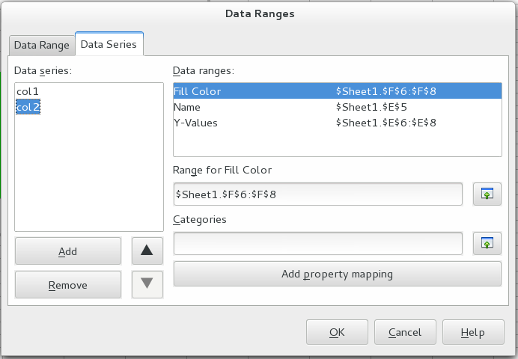Click the Range for Fill Color field
518x359 pixels.
pyautogui.click(x=317, y=194)
